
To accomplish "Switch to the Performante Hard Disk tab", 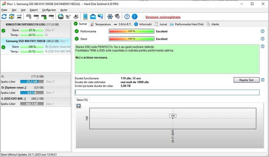I will 187,24.
